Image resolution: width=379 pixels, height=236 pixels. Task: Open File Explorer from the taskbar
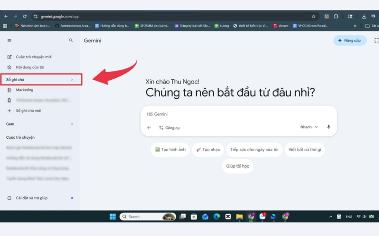pos(239,217)
